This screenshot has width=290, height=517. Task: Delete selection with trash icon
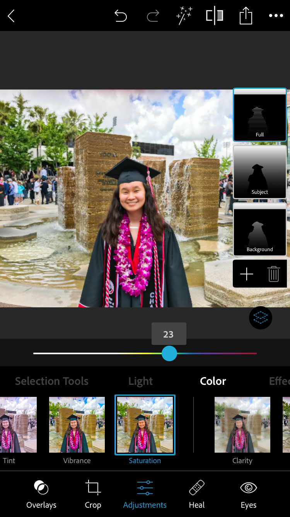(273, 274)
